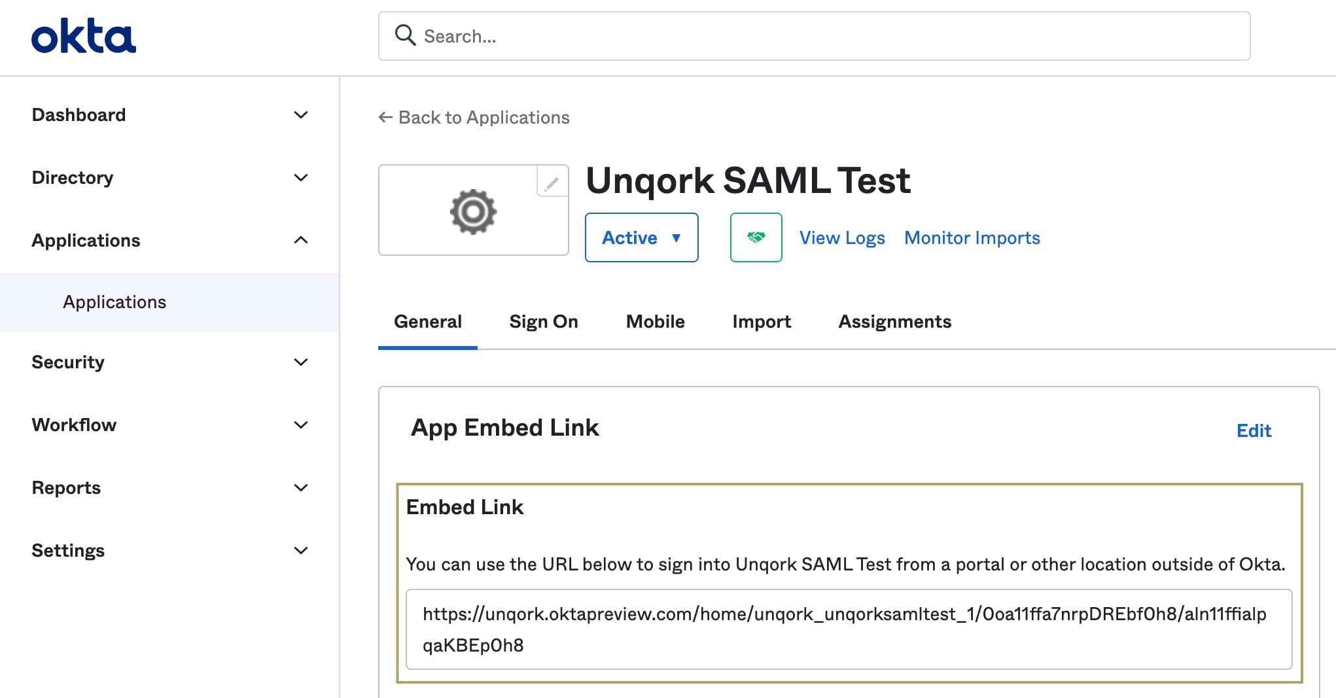Collapse the Applications menu chevron
Viewport: 1336px width, 698px height.
[301, 240]
